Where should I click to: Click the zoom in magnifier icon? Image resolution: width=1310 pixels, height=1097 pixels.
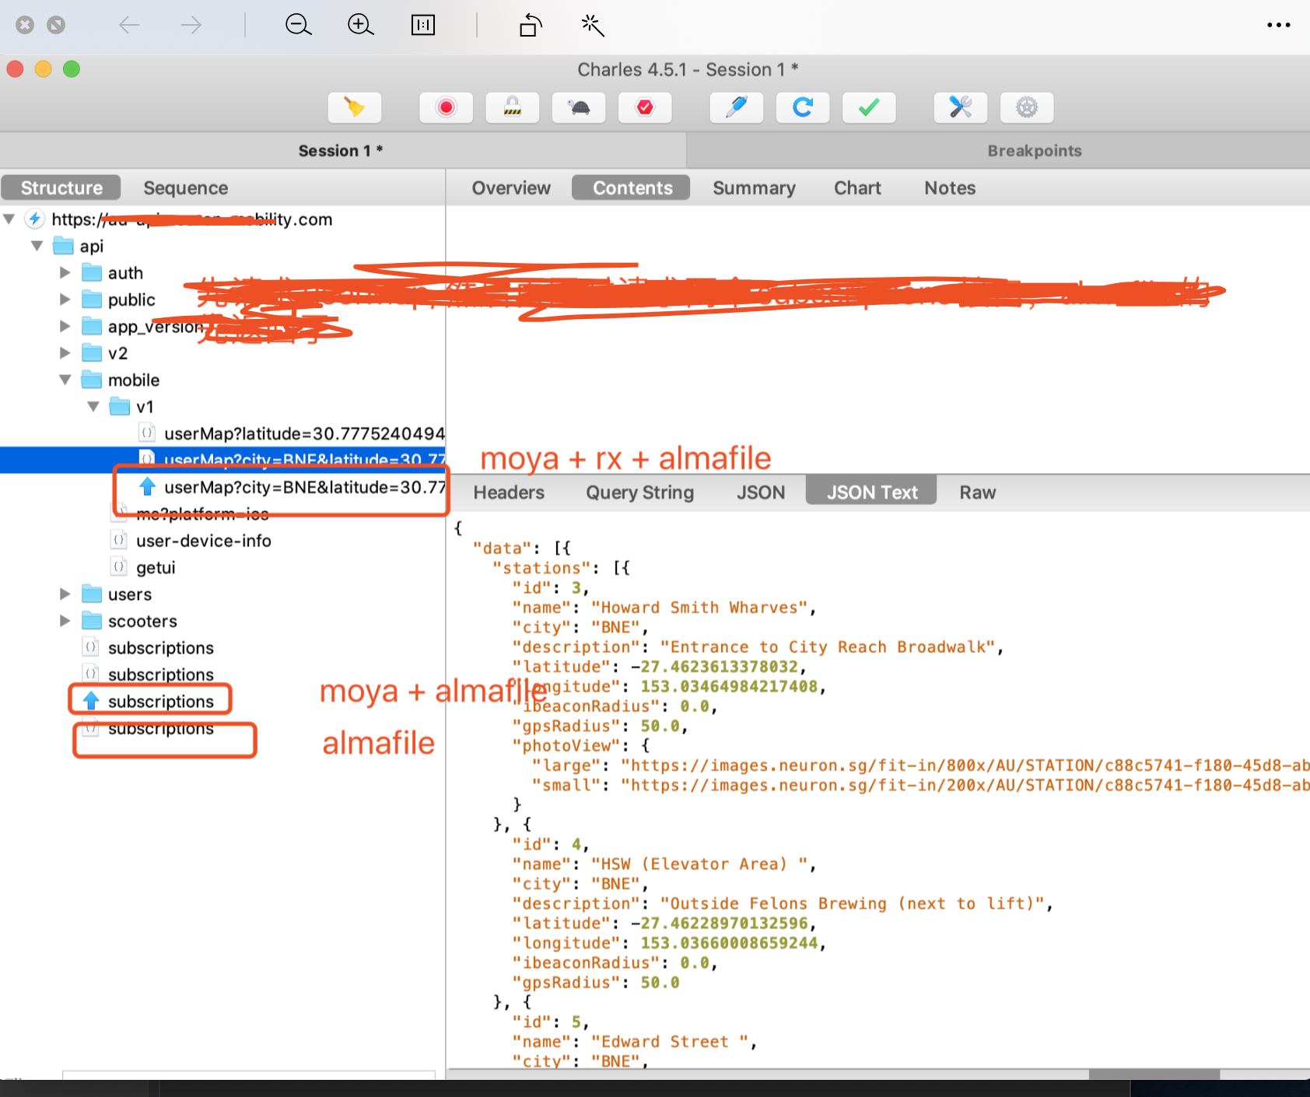point(360,25)
